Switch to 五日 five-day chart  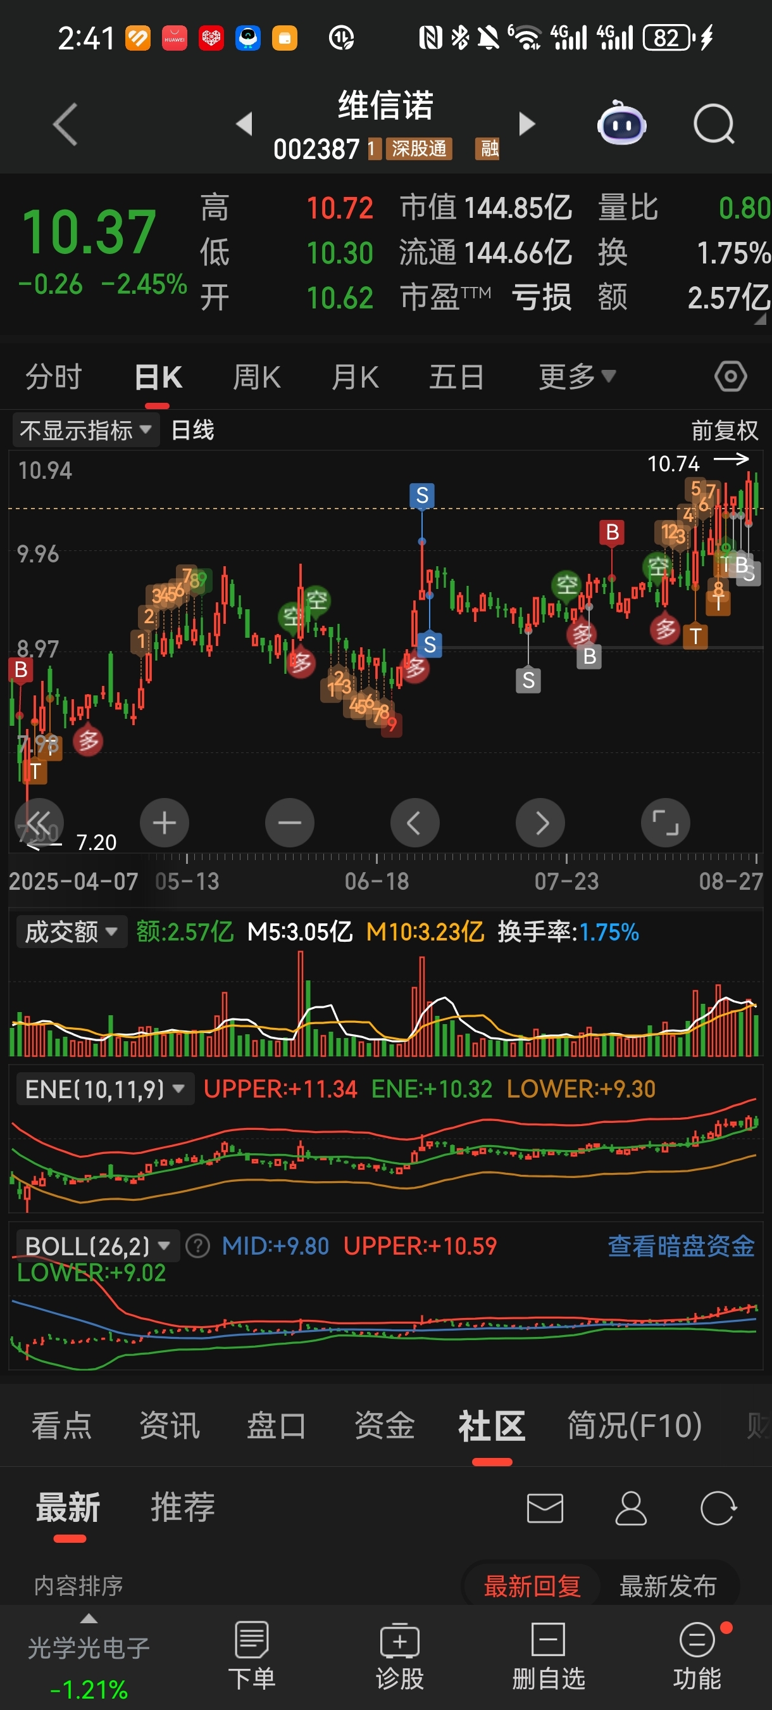(x=456, y=376)
